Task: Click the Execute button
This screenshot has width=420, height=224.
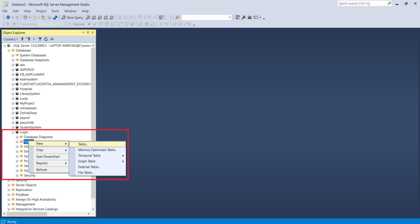Action: (77, 24)
